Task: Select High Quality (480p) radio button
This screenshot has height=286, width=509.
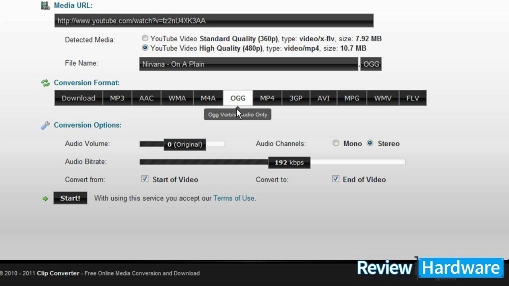Action: 145,48
